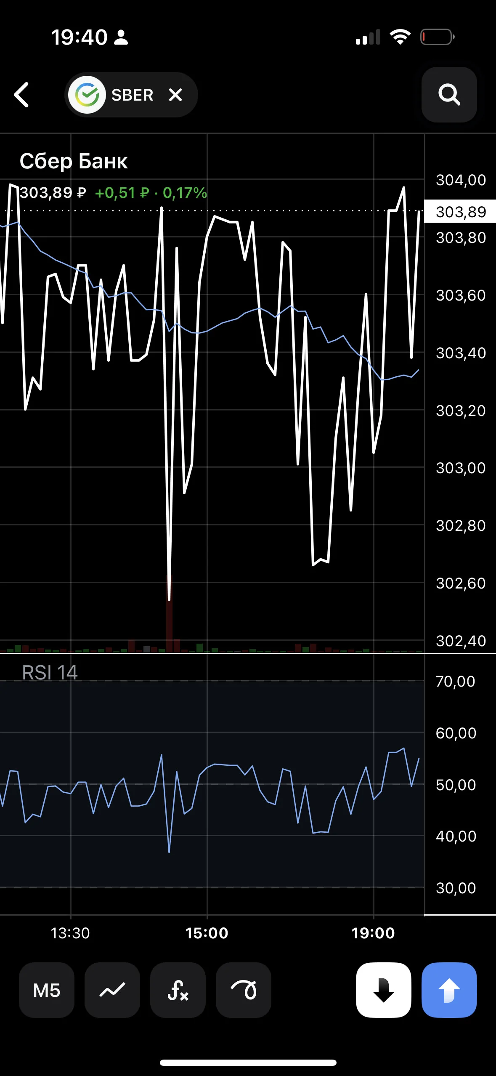496x1076 pixels.
Task: Tap the 302,80 price axis value
Action: tap(461, 525)
